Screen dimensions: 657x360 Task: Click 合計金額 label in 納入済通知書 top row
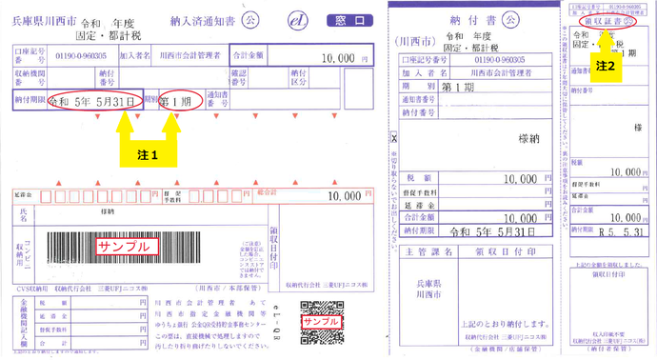(249, 55)
